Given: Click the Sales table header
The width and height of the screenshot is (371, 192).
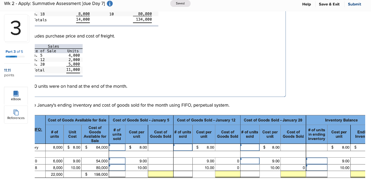Looking at the screenshot, I should coord(54,46).
